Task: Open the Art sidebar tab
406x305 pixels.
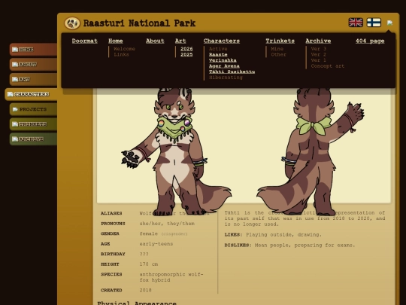Action: (x=33, y=79)
